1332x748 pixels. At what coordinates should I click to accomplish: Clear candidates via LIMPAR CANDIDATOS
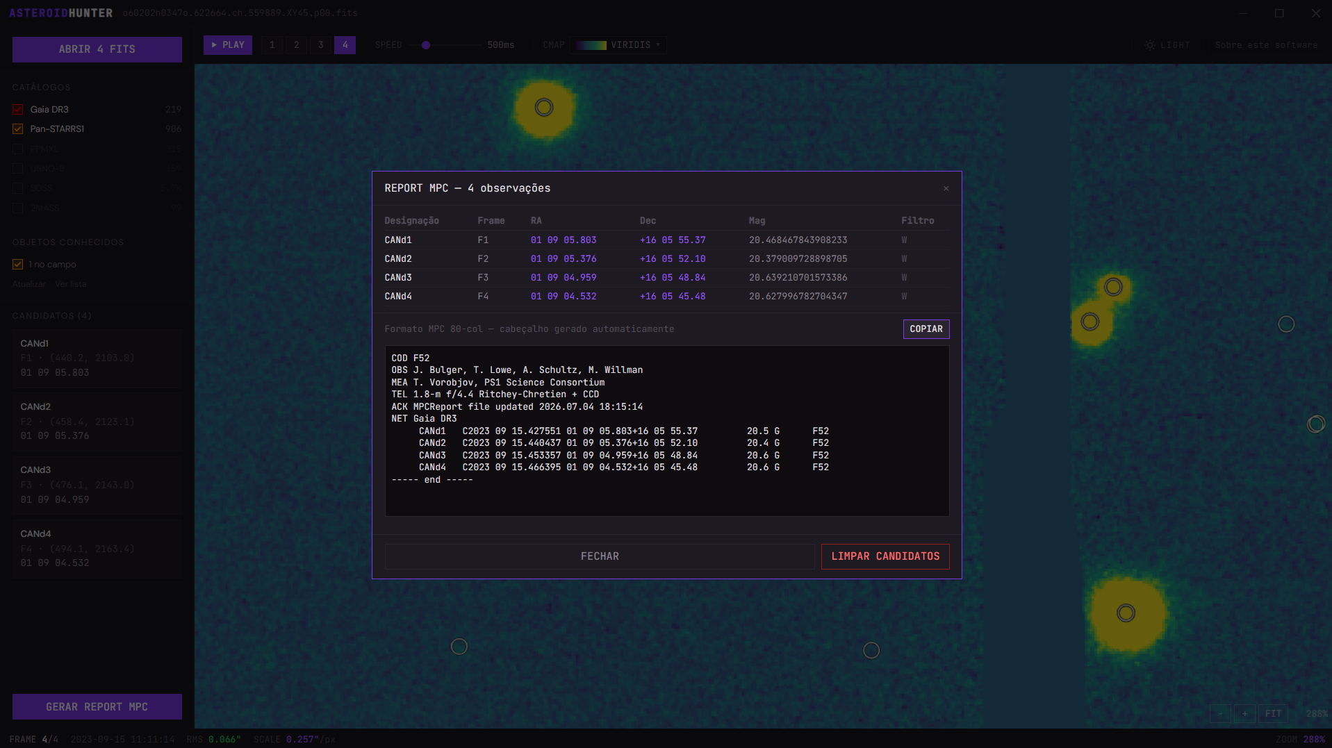885,556
